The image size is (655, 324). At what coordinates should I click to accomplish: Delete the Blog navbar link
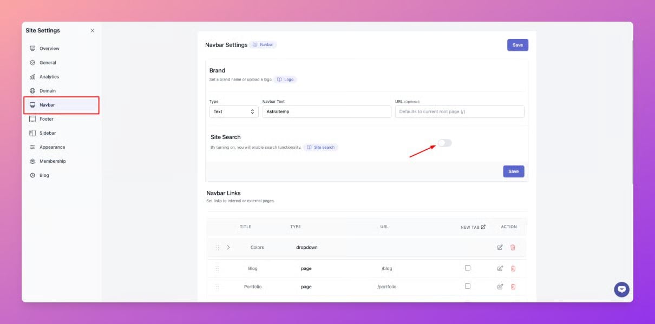click(513, 268)
